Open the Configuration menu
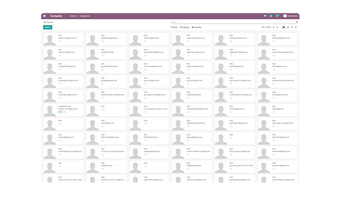The image size is (341, 208). [84, 16]
